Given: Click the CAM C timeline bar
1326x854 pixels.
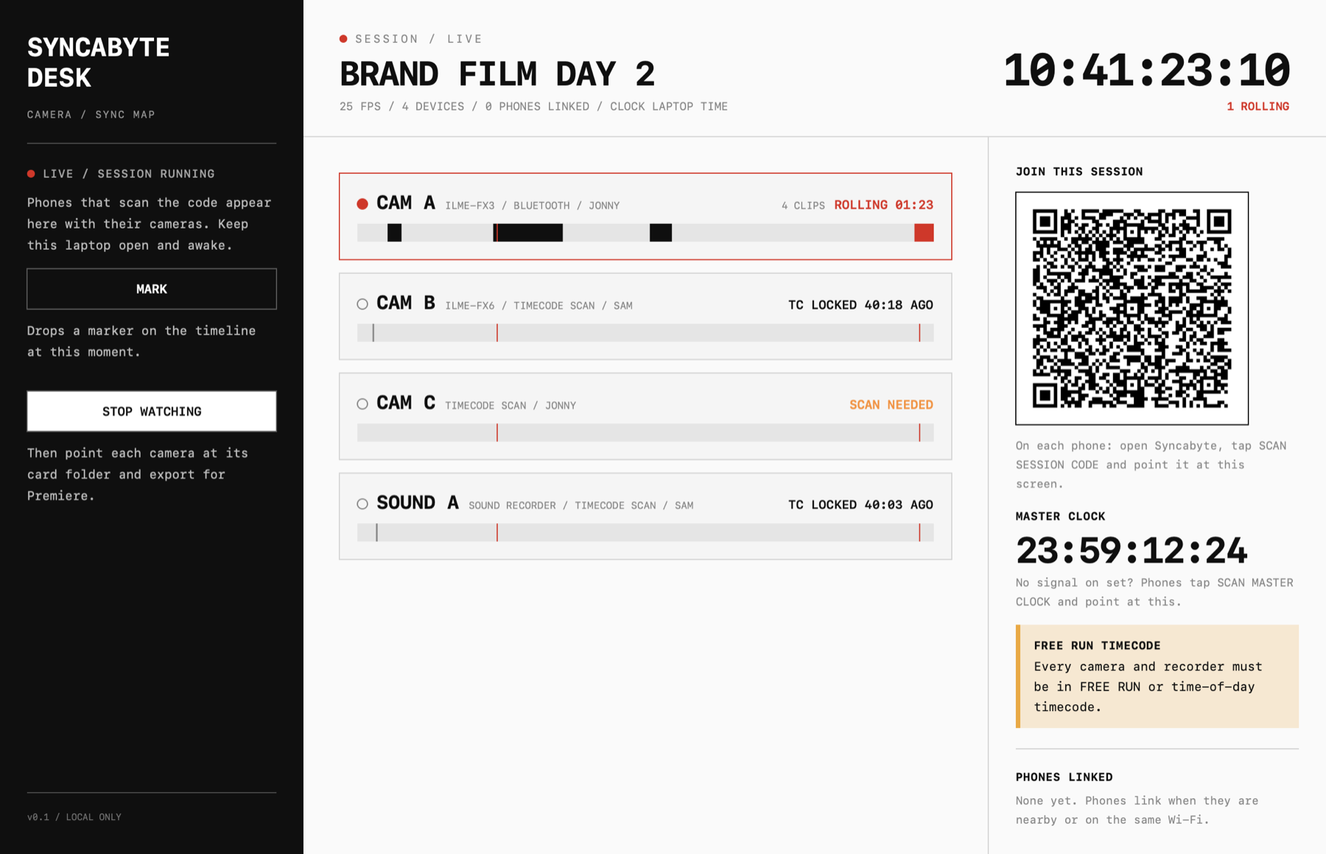Looking at the screenshot, I should click(645, 433).
